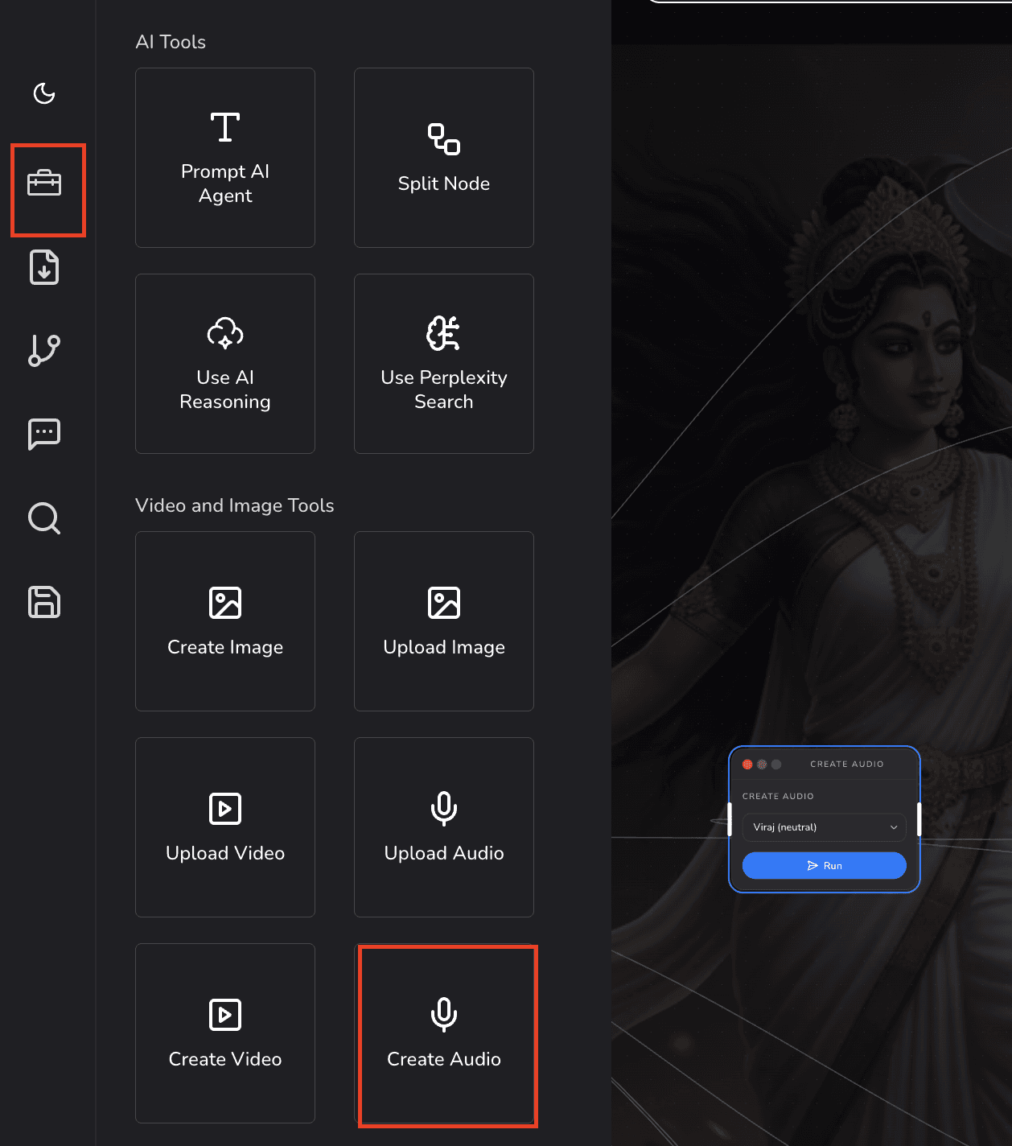The width and height of the screenshot is (1012, 1146).
Task: Choose the Use AI Reasoning tool
Action: [x=225, y=364]
